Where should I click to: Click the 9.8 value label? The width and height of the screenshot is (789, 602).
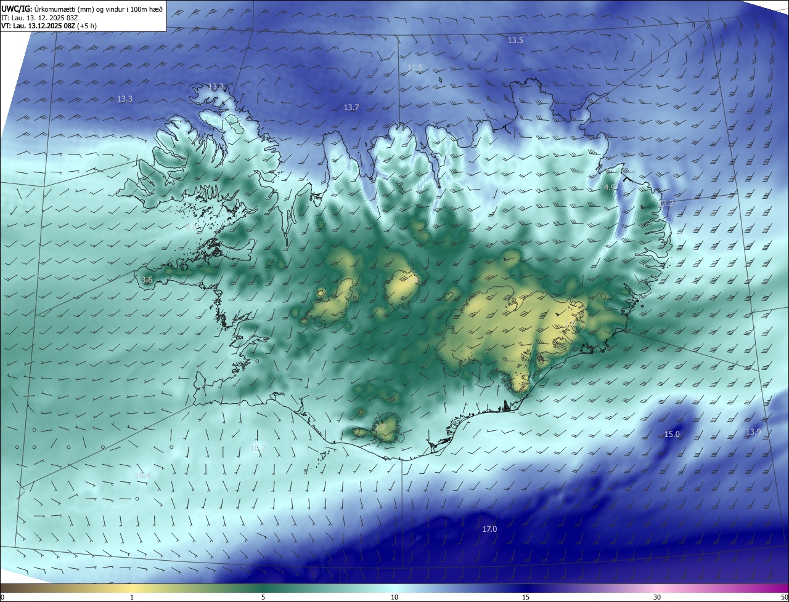point(192,227)
